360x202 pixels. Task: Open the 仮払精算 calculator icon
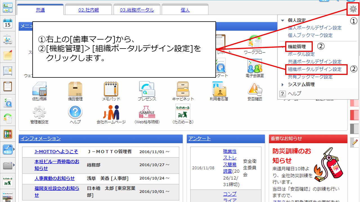coord(39,89)
